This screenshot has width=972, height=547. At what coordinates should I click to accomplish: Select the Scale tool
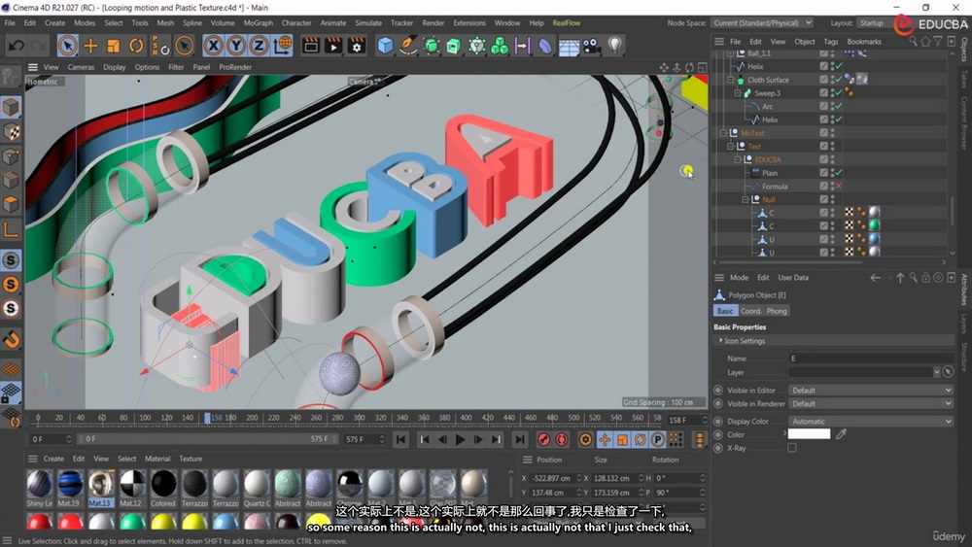tap(114, 46)
